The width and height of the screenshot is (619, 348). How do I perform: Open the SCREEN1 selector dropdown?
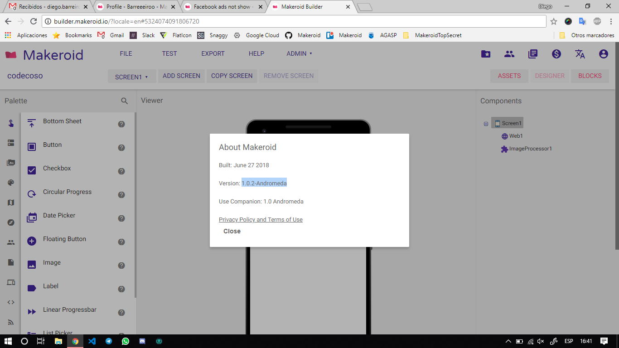(132, 76)
